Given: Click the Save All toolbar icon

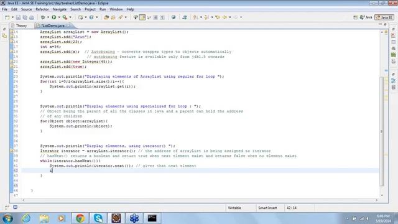Looking at the screenshot, I should 25,17.
